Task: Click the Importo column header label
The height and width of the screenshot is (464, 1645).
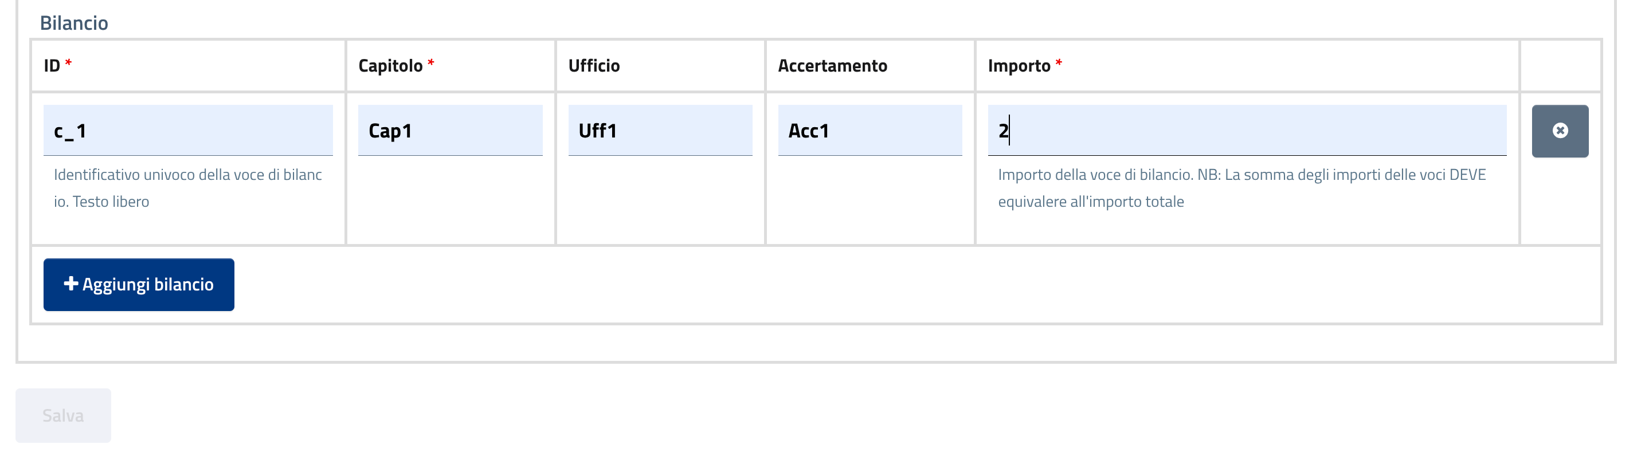Action: 1019,66
